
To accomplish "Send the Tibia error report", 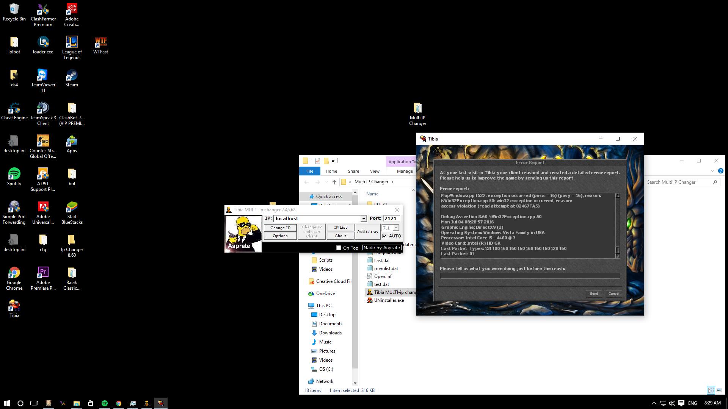I will pyautogui.click(x=594, y=293).
